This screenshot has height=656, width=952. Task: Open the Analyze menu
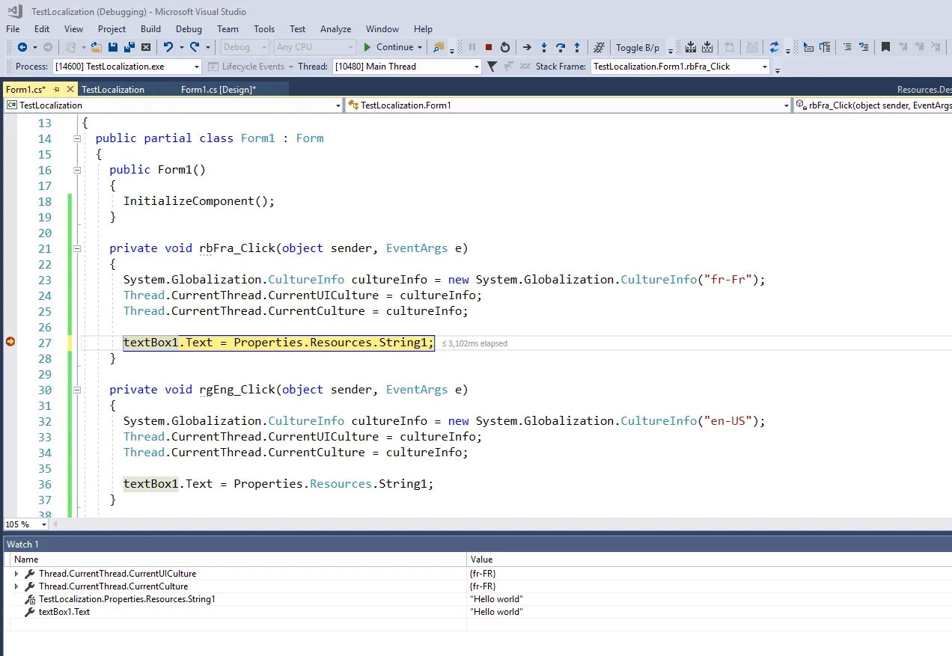335,28
